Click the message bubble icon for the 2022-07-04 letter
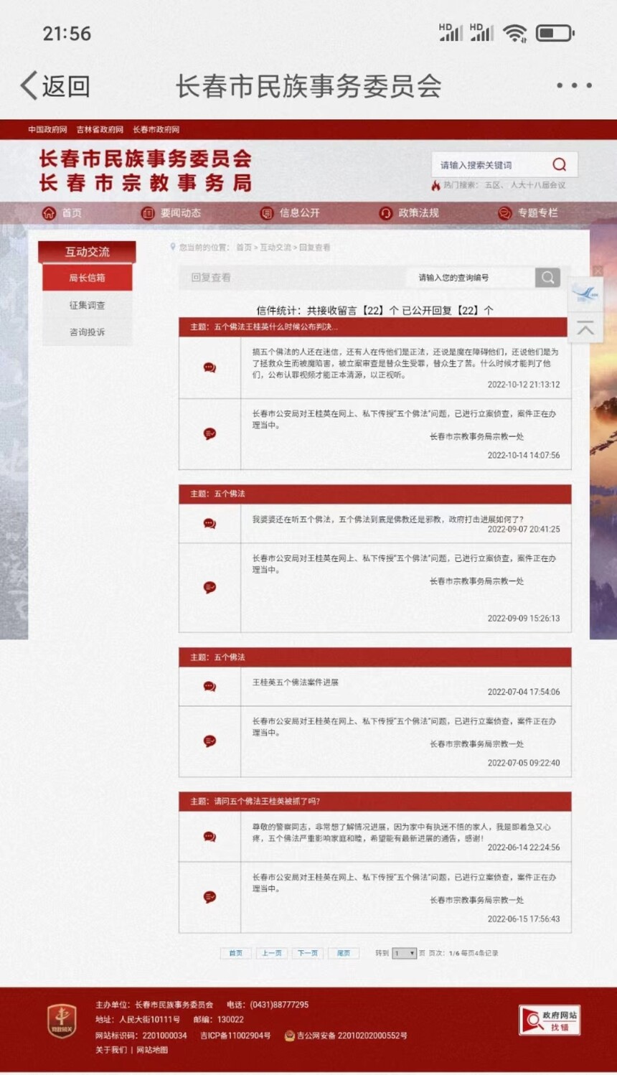 (209, 686)
